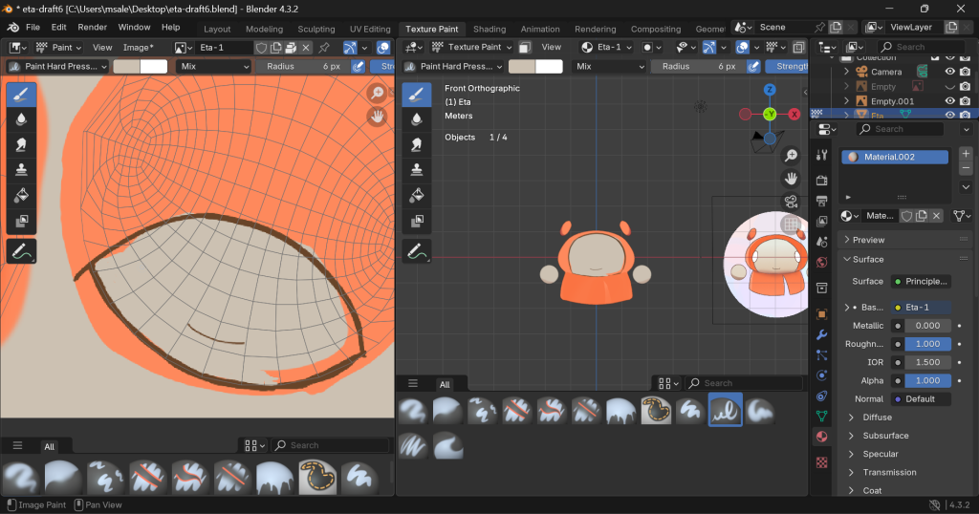Toggle fake user shield for Eta-1 image

click(261, 48)
